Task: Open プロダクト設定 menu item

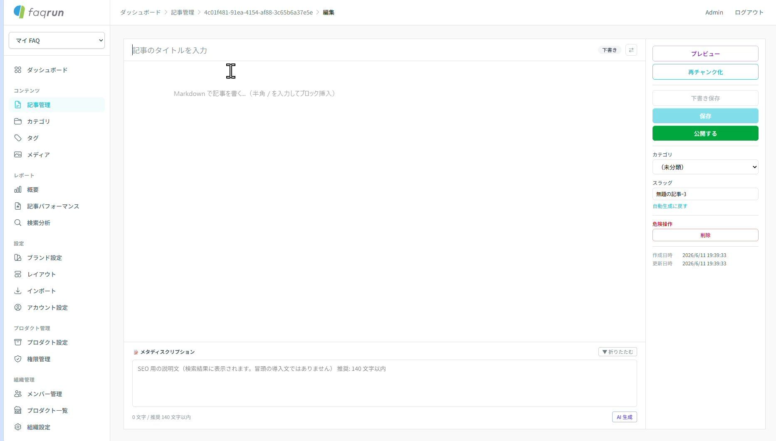Action: coord(57,342)
